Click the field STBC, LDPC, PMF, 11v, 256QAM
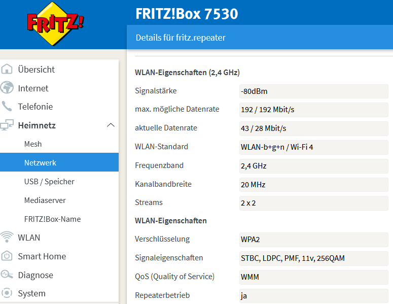Viewport: 393px width, 304px height. coord(314,258)
